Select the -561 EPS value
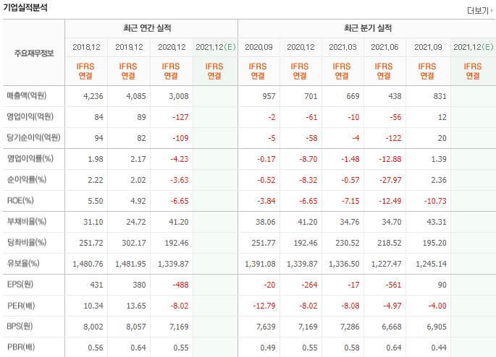The width and height of the screenshot is (496, 357). (393, 285)
